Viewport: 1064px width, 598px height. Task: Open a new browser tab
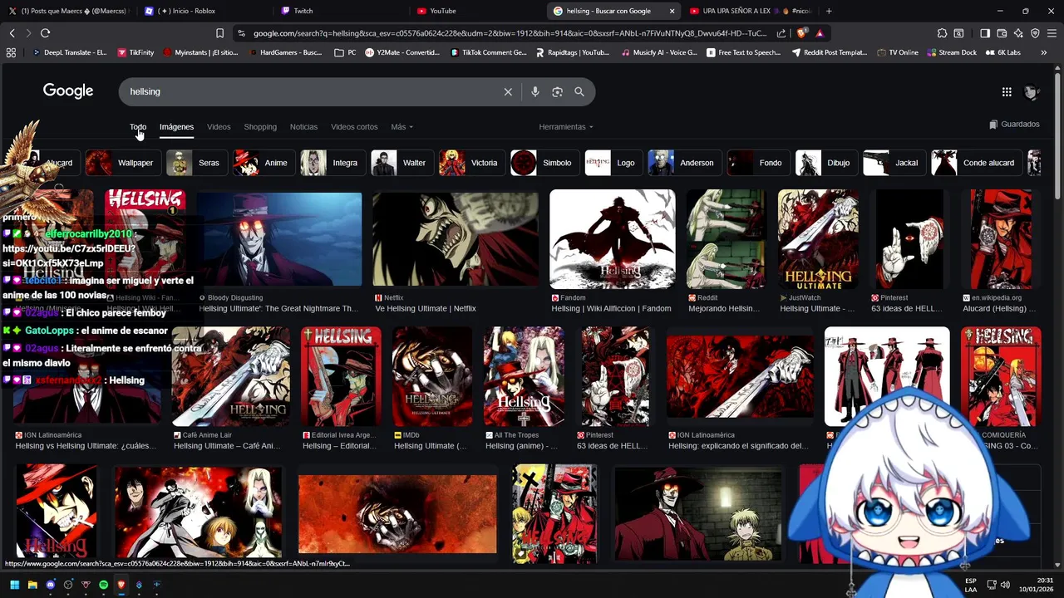point(829,11)
